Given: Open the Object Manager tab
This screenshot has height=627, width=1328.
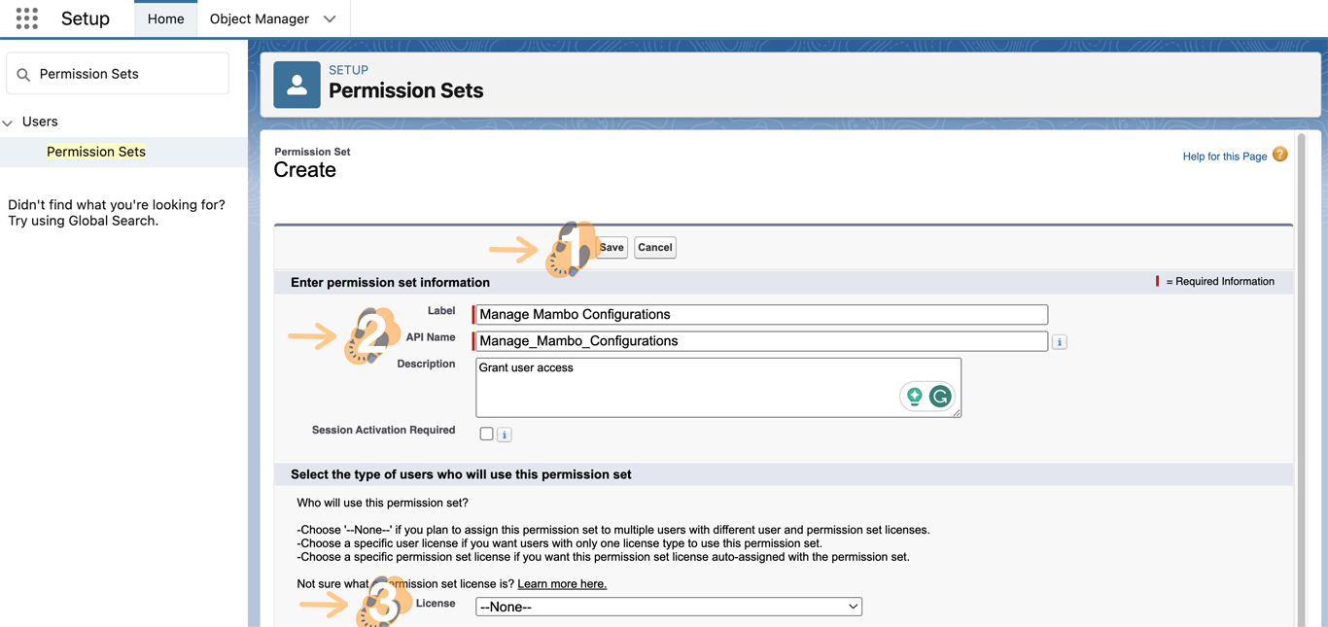Looking at the screenshot, I should coord(259,19).
